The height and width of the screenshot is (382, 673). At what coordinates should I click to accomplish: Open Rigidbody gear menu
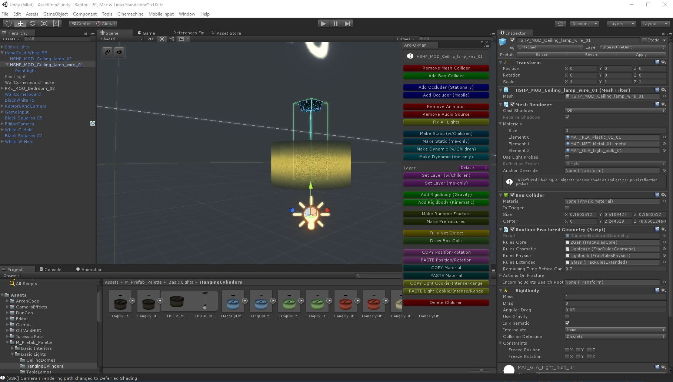pos(664,290)
